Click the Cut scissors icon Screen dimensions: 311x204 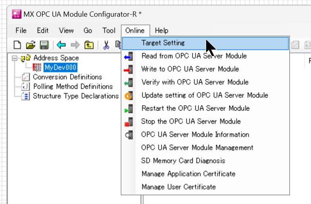coord(106,45)
